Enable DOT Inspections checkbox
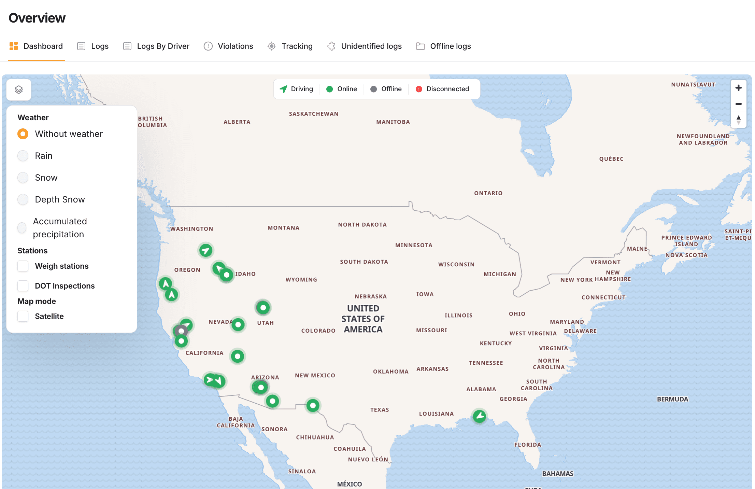 (23, 286)
